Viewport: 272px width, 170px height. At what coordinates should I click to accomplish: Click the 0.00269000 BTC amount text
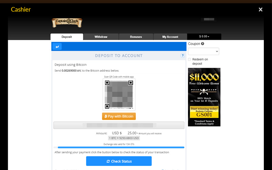tap(71, 71)
